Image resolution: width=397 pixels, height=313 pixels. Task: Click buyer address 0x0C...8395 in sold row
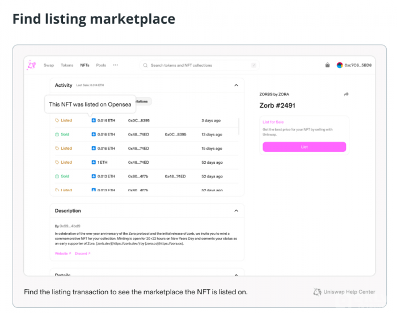point(175,134)
